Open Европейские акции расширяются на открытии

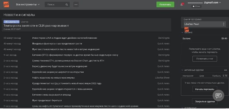click(x=58, y=72)
